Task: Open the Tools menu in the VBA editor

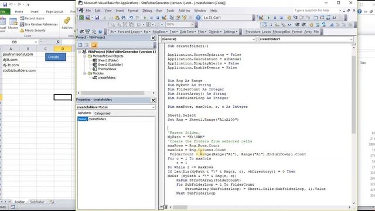Action: (x=171, y=11)
